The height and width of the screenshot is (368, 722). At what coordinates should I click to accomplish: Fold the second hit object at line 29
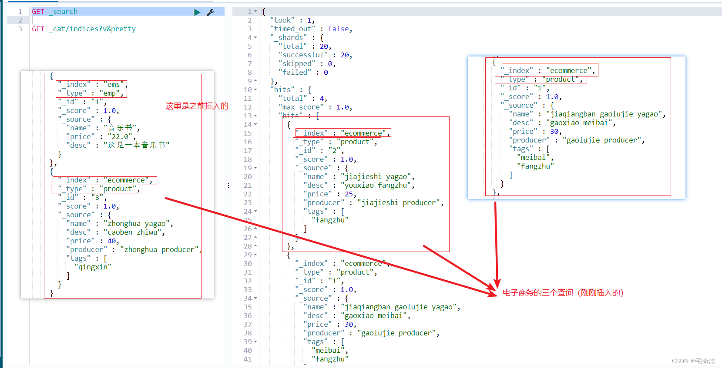[255, 255]
